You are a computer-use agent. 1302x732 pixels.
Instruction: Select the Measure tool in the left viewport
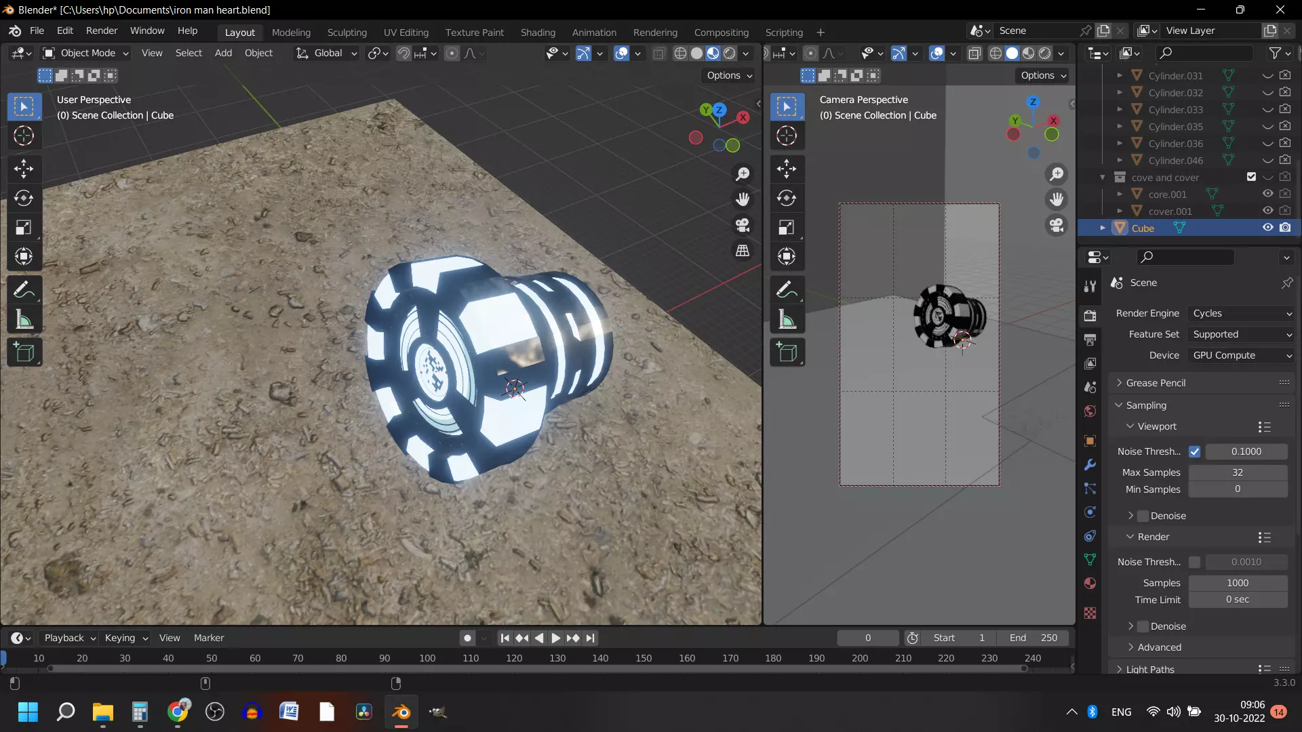pos(24,319)
